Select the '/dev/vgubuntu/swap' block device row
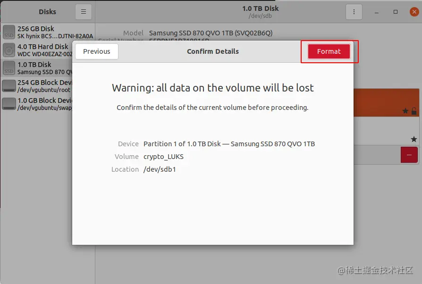 tap(37, 104)
